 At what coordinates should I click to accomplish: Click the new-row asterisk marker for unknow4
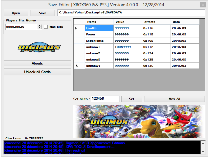(77, 66)
